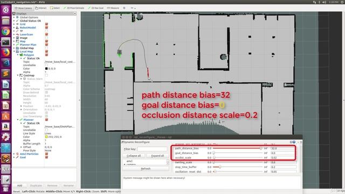Open Visual Studio Code from launcher
Viewport: 345px width, 194px height.
coord(6,63)
